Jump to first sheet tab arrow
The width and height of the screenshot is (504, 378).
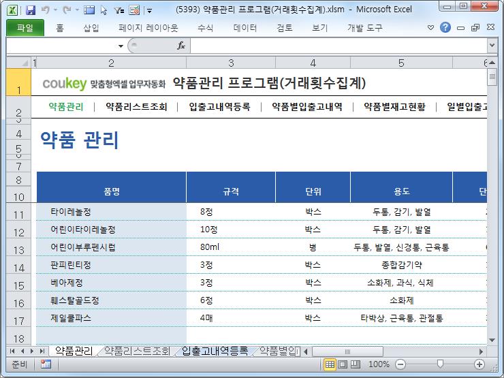tap(12, 351)
